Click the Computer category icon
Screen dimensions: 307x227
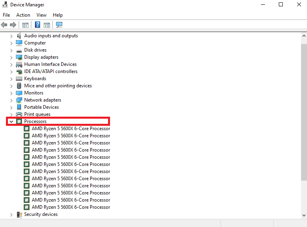tap(19, 43)
